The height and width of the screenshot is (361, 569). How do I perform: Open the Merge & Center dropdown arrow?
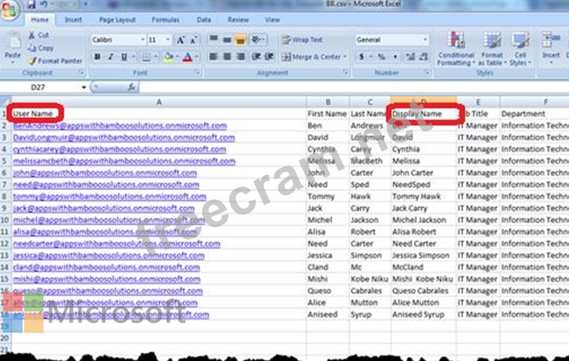tap(345, 57)
